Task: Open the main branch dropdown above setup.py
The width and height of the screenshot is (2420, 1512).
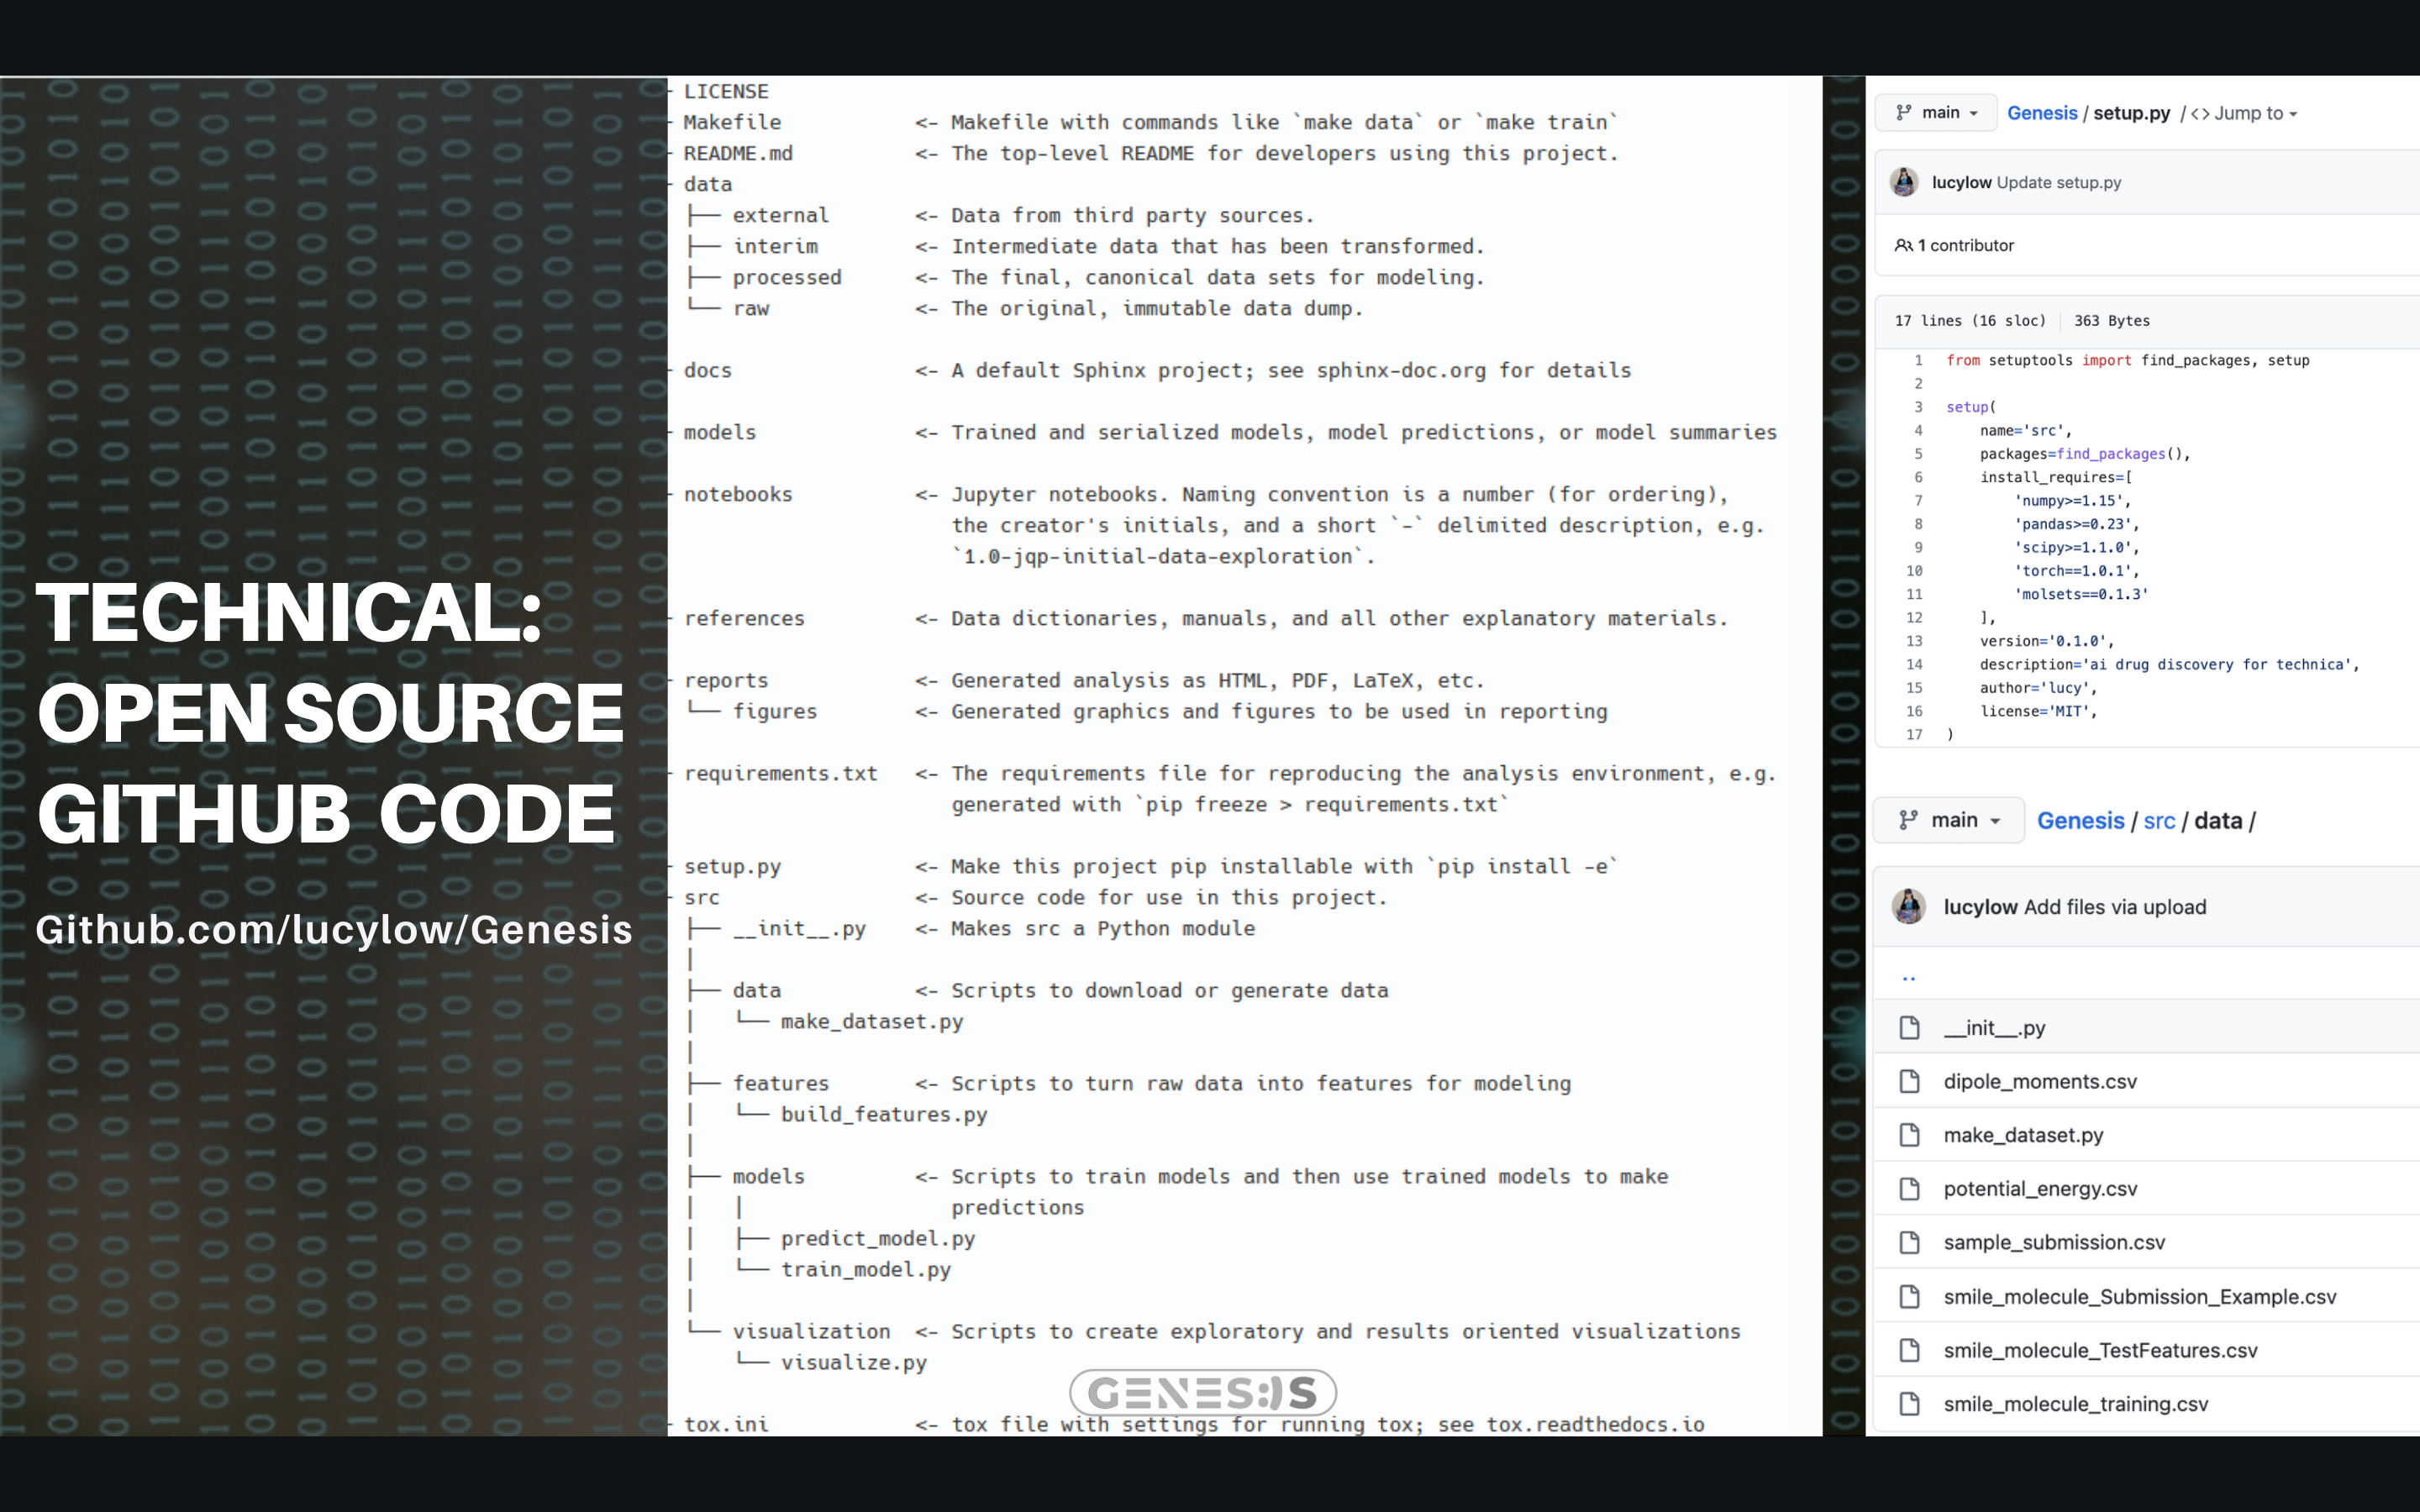Action: pos(1935,113)
